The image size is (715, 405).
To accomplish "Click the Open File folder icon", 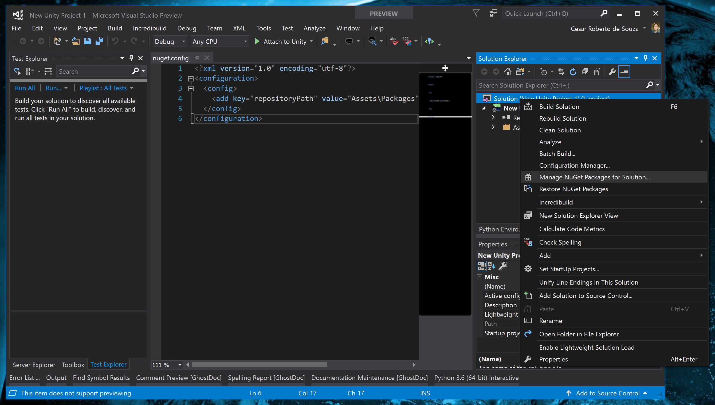I will pyautogui.click(x=76, y=41).
